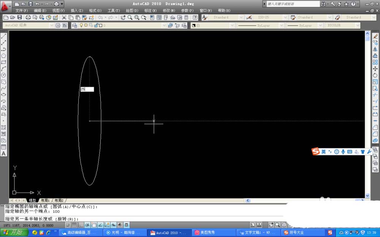Click the Pan realtime icon
Image resolution: width=380 pixels, height=237 pixels.
point(123,17)
